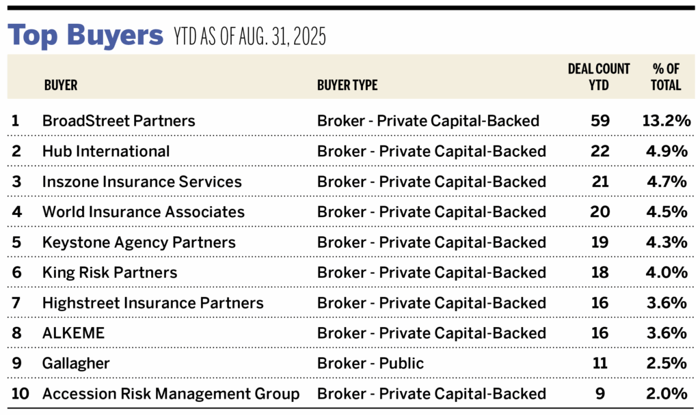
Task: Click Accession Risk Management Group entry
Action: [x=170, y=394]
